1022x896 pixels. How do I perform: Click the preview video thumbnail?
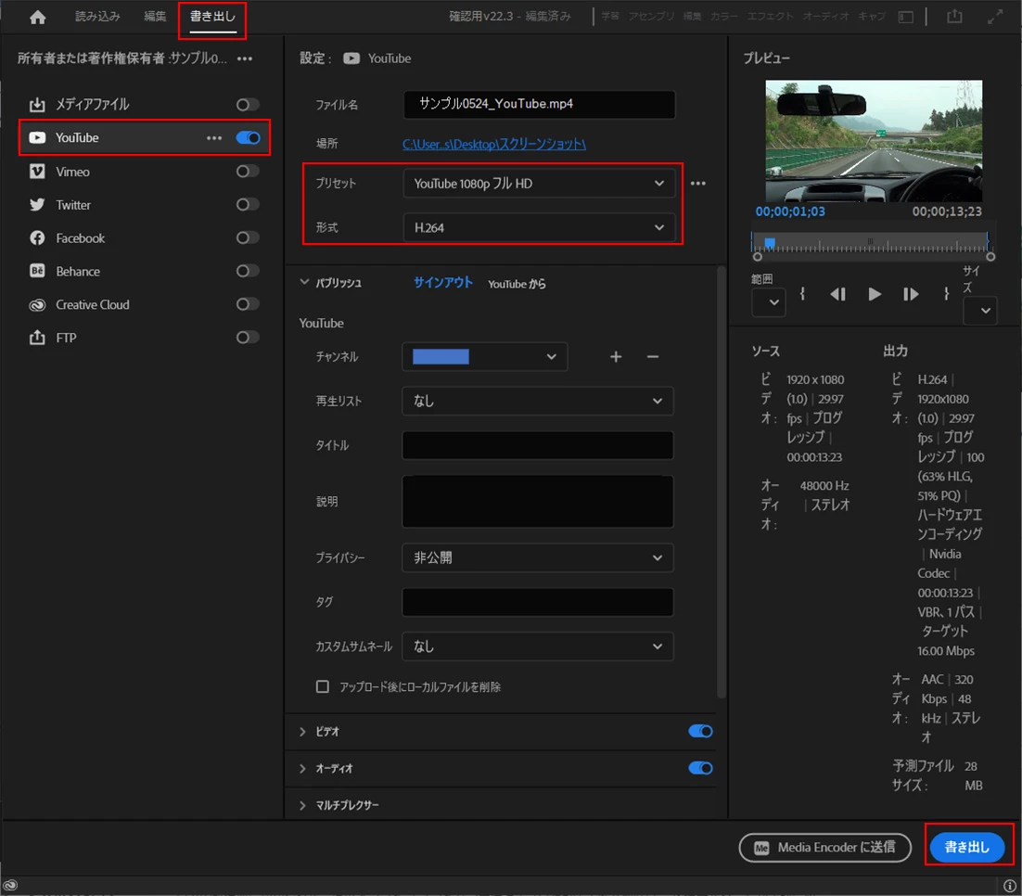pos(874,141)
